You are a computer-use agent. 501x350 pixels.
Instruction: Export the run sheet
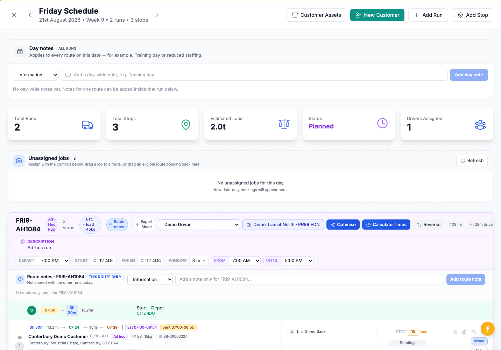pos(145,225)
